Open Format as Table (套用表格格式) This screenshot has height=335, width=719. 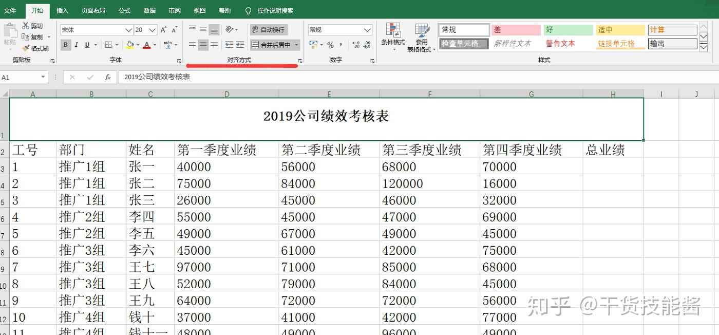click(422, 38)
